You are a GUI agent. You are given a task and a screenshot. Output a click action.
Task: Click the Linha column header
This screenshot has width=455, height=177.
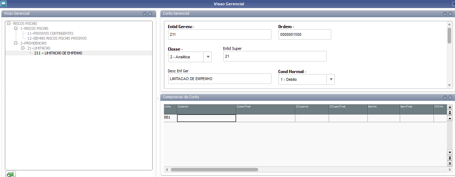click(171, 109)
